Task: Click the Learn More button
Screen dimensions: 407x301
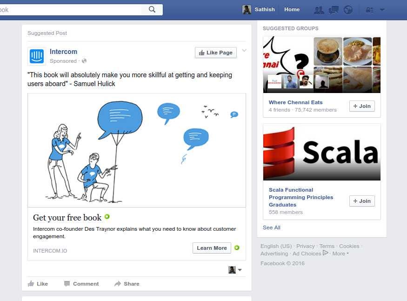Action: (x=212, y=248)
